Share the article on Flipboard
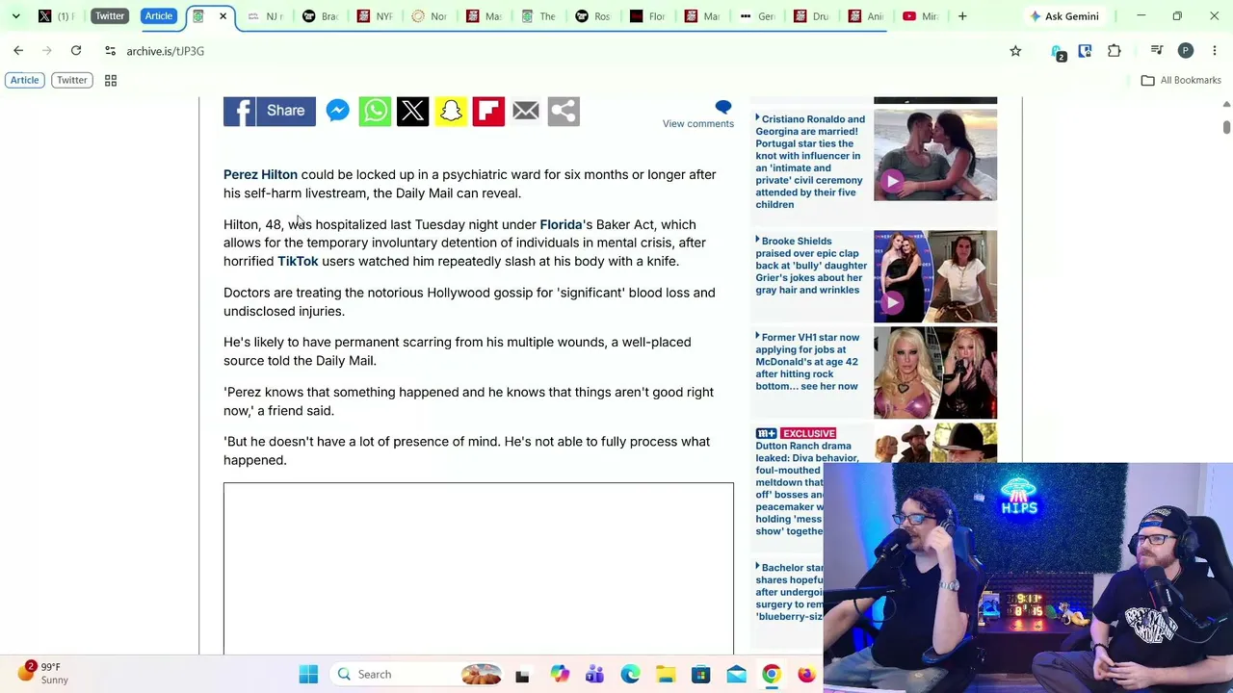1233x693 pixels. pyautogui.click(x=488, y=111)
